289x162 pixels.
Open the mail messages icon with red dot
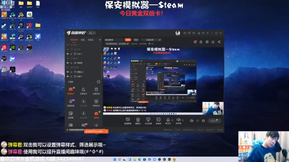click(189, 33)
